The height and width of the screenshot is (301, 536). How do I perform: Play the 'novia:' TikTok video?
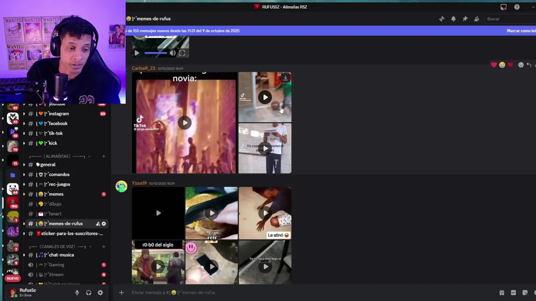pyautogui.click(x=185, y=122)
